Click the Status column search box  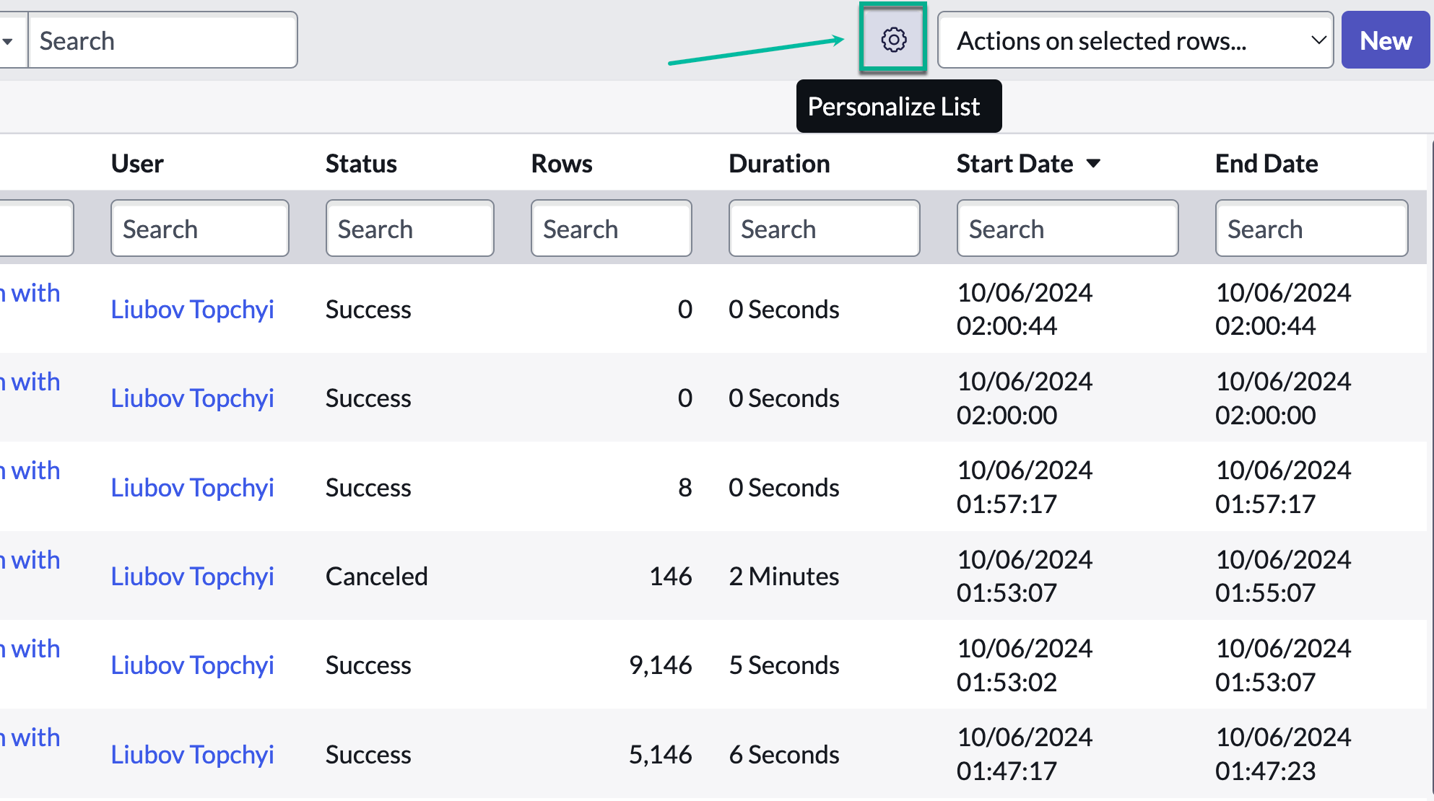pos(409,228)
